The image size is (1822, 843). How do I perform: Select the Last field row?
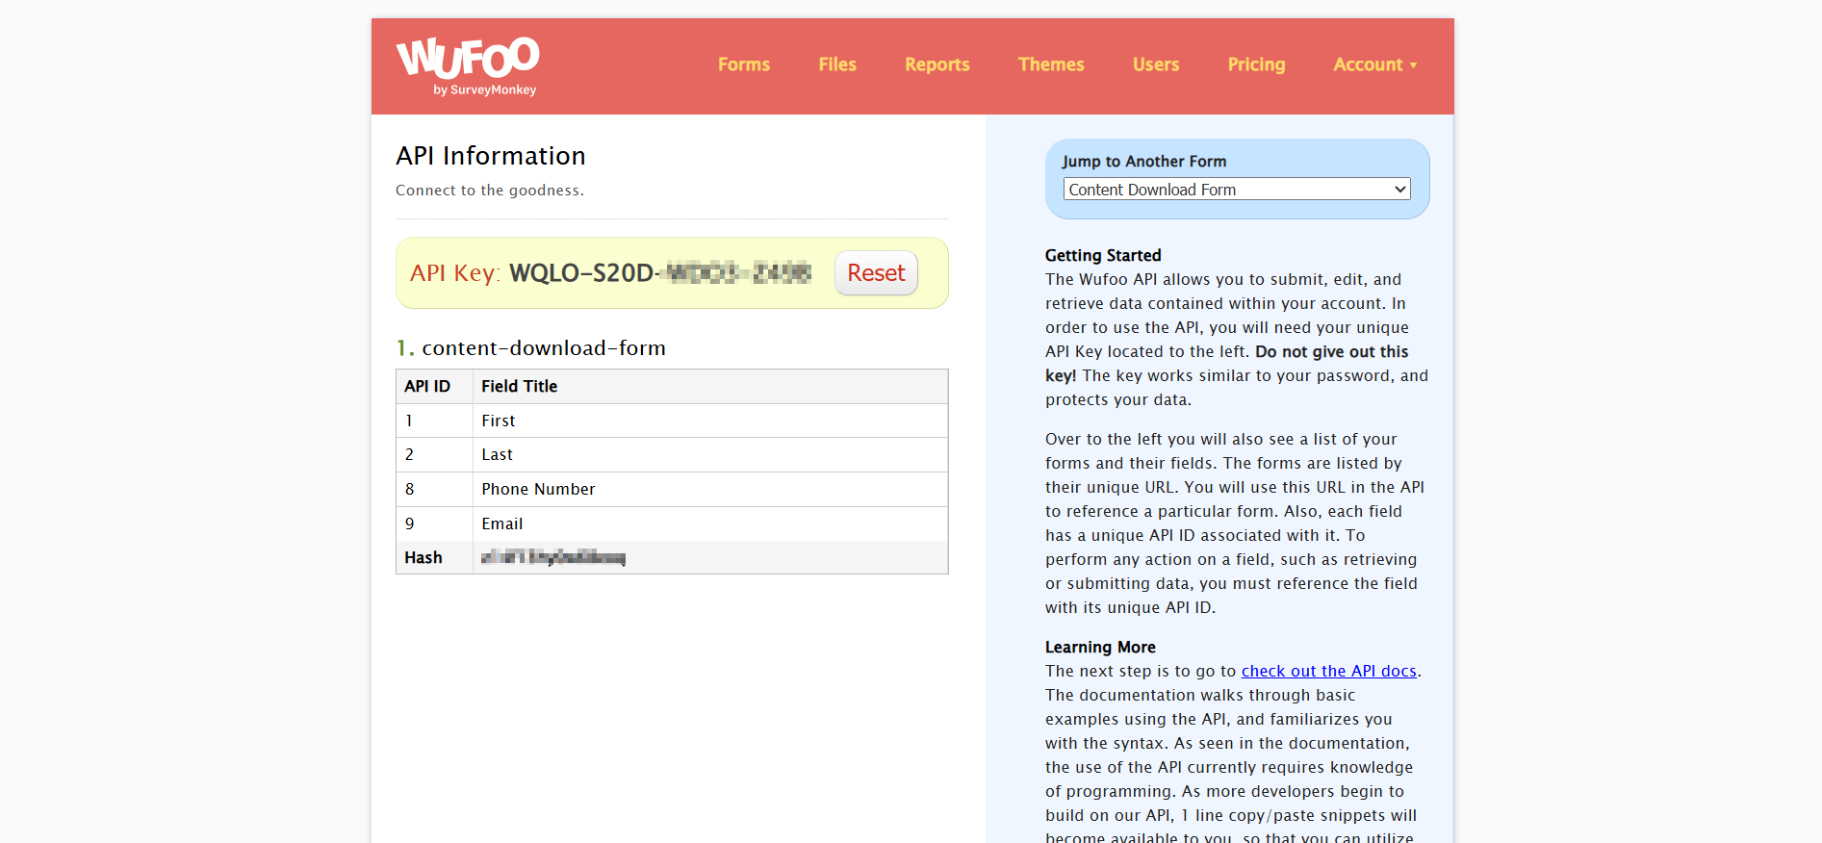point(672,455)
